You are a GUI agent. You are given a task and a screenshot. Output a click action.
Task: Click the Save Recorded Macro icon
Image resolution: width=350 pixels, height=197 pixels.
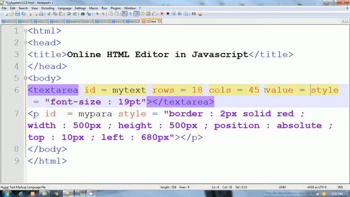(186, 14)
